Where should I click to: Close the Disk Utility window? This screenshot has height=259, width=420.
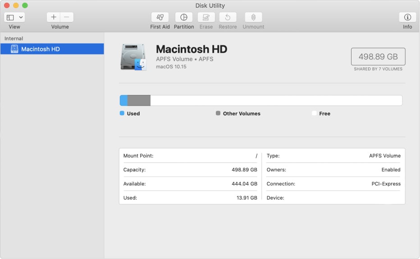7,5
